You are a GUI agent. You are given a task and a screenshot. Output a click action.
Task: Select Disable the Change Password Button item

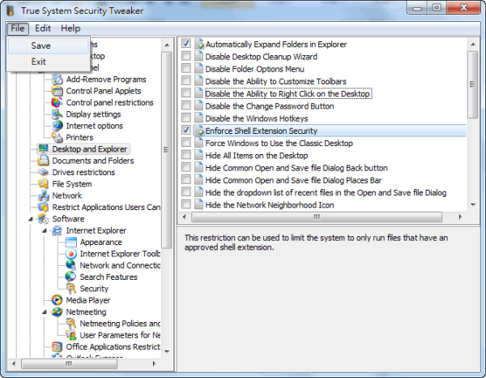click(x=269, y=106)
